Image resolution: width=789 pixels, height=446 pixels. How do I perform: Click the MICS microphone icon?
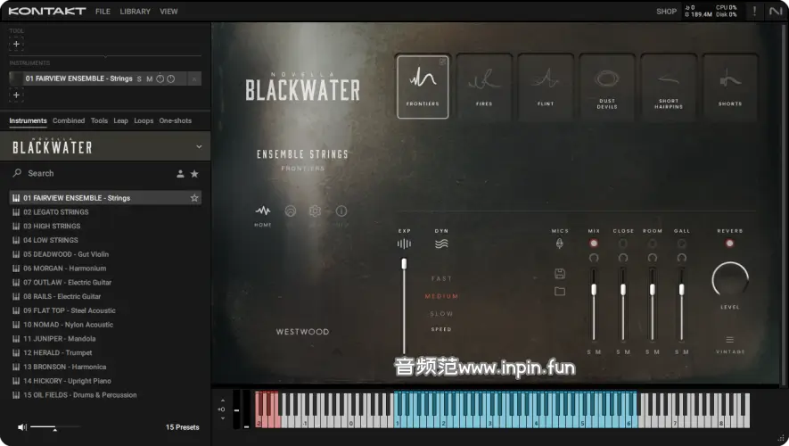point(560,244)
